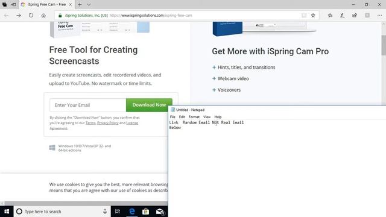The image size is (386, 217).
Task: Click the Get More with iSpring Cam Pro heading
Action: pyautogui.click(x=270, y=51)
